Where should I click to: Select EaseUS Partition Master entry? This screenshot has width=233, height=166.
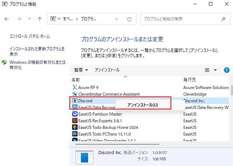pos(100,114)
